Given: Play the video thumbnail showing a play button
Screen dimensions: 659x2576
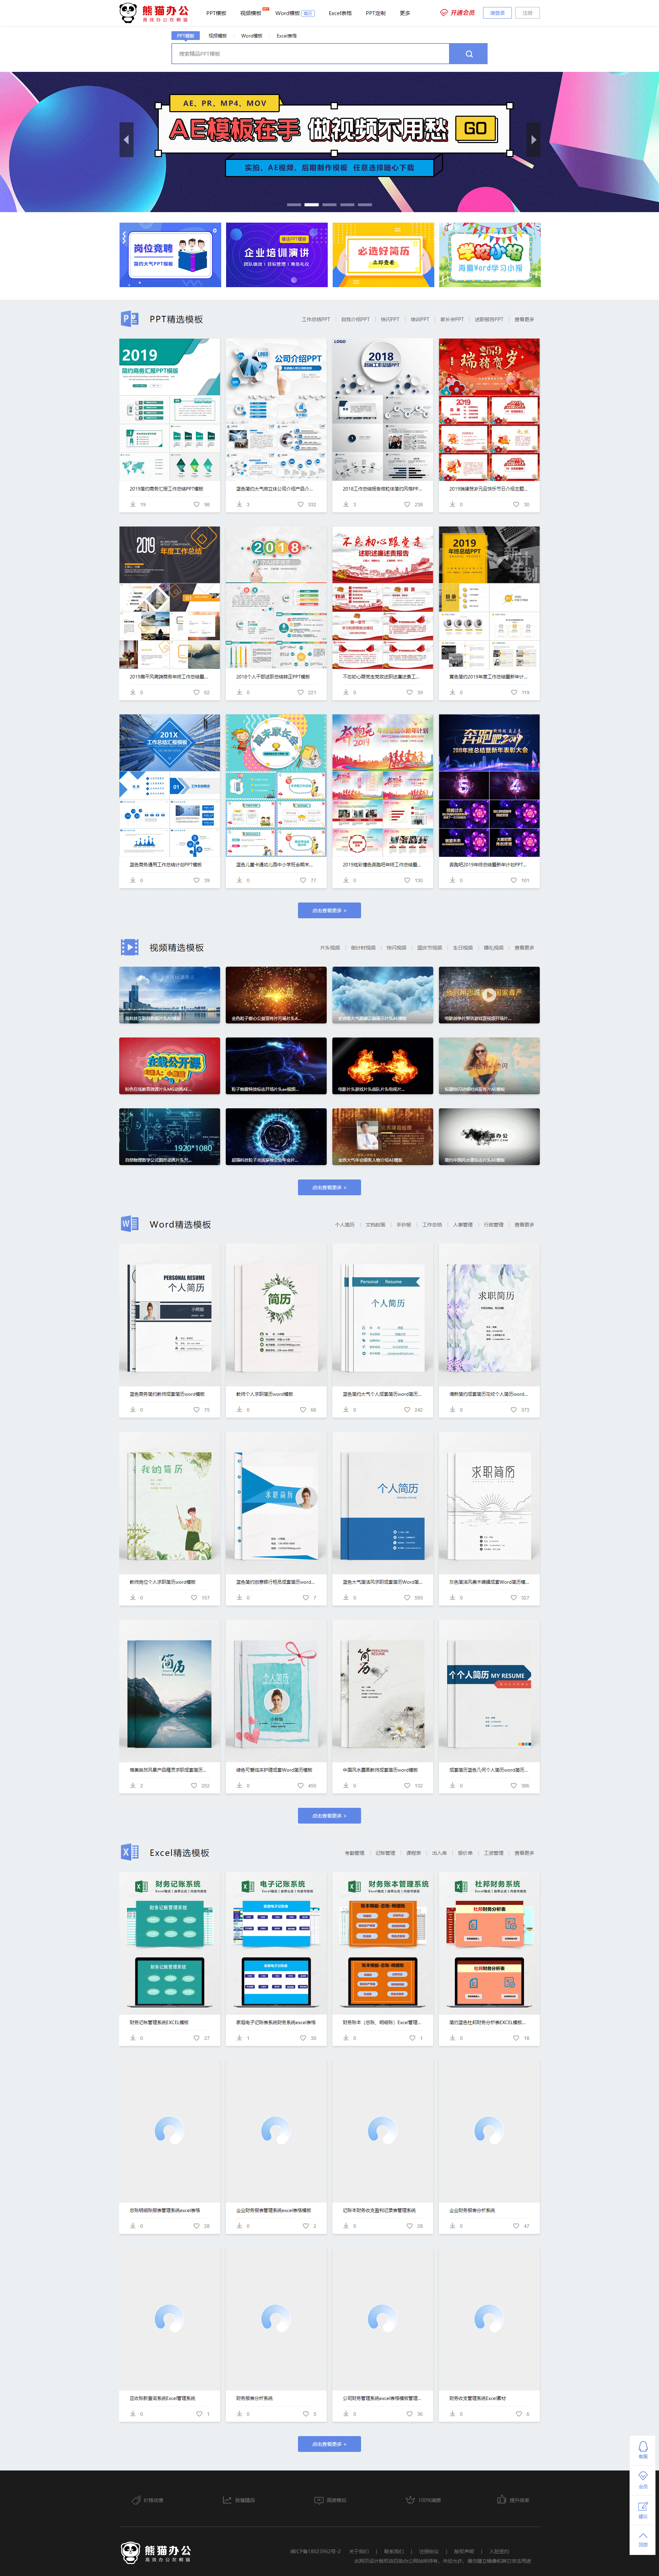Looking at the screenshot, I should pos(489,995).
